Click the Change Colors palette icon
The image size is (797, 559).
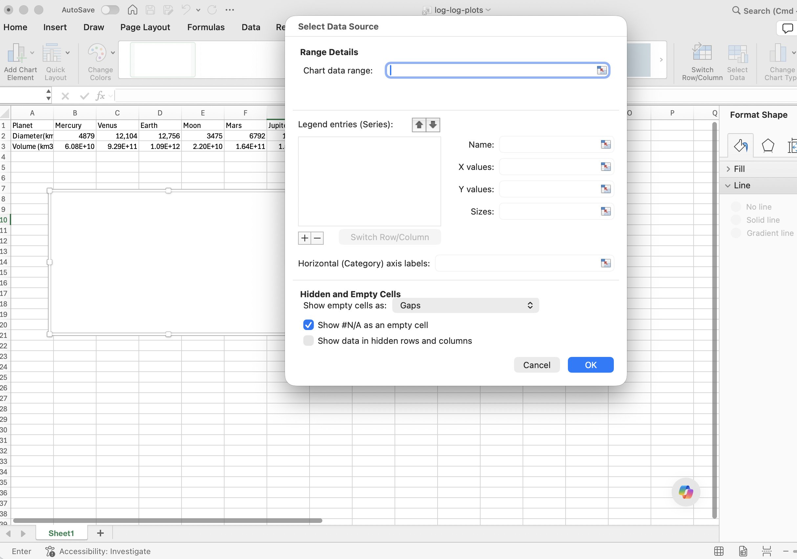97,53
